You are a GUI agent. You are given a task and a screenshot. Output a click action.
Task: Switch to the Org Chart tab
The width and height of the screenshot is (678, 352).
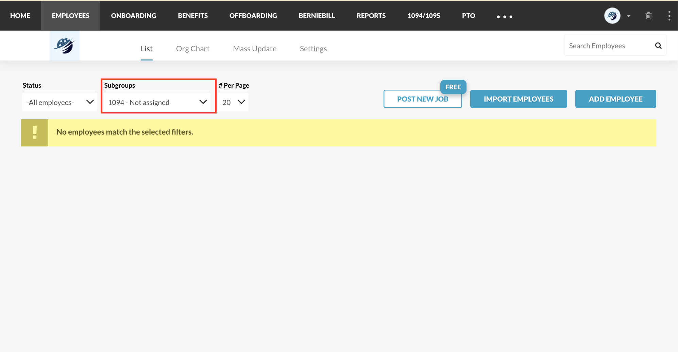pos(192,49)
